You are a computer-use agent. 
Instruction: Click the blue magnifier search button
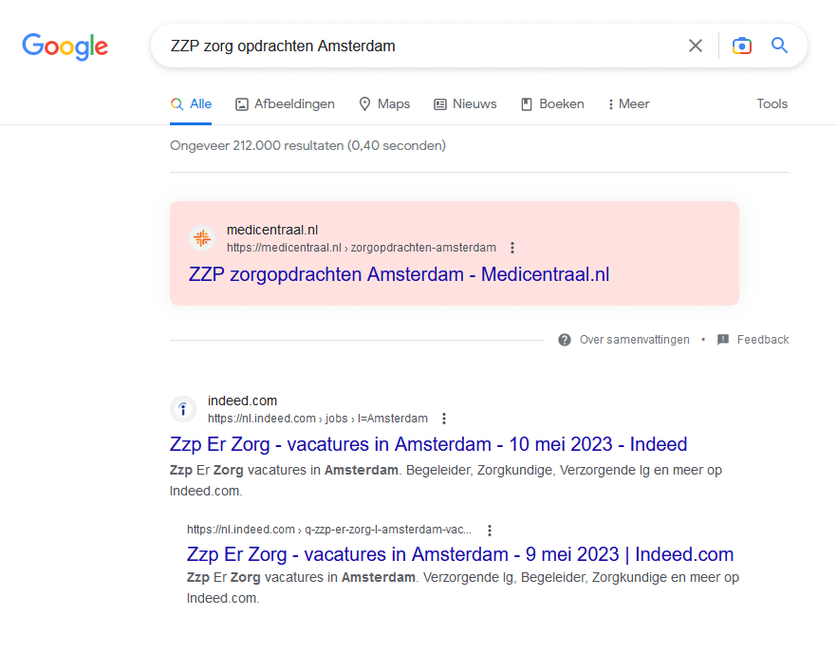point(779,46)
